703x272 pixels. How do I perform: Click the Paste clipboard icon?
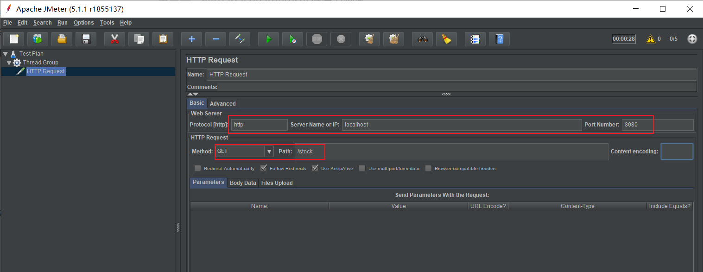click(x=163, y=39)
